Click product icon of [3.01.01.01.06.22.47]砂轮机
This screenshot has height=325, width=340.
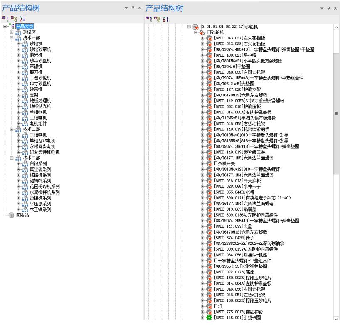196,27
